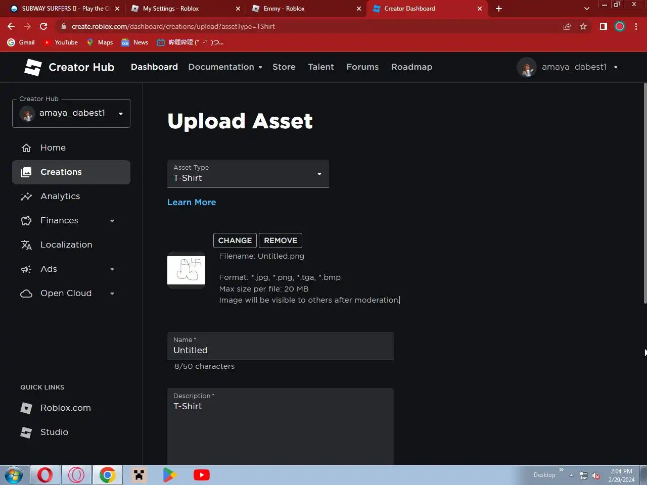647x485 pixels.
Task: Open the Chrome three-dot menu
Action: click(636, 26)
